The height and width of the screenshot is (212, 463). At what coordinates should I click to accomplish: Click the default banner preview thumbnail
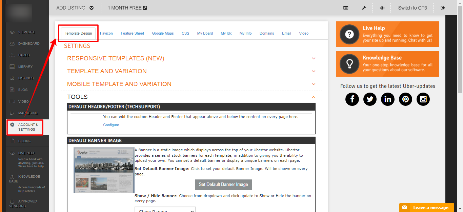coord(104,170)
